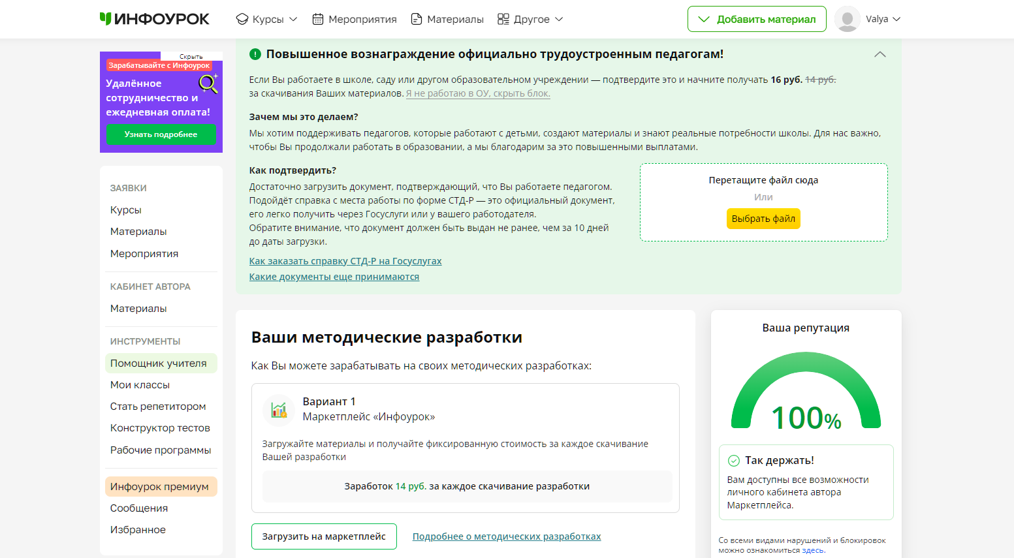Click the Зачем мы это делаем? heading
This screenshot has height=558, width=1014.
point(304,117)
